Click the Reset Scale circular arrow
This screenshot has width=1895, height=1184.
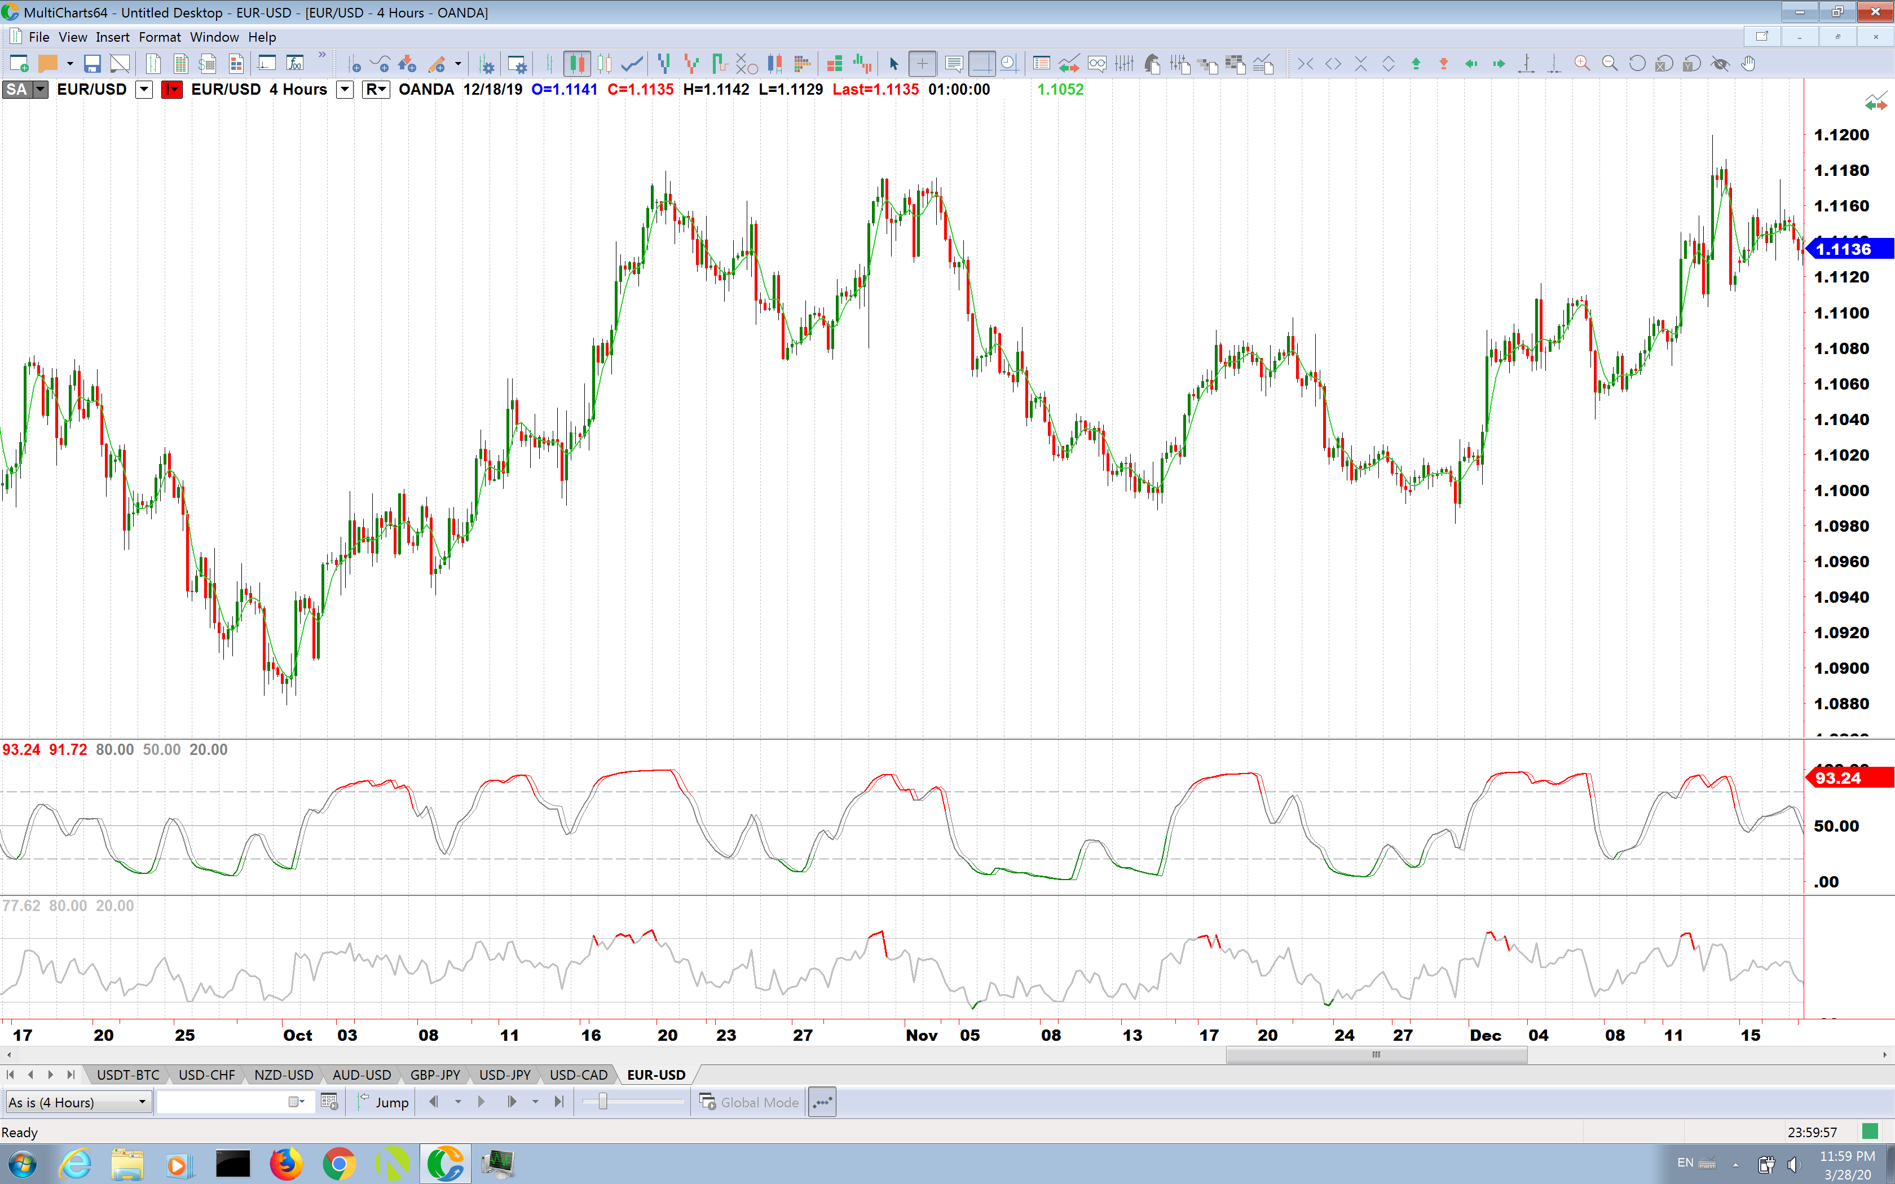pyautogui.click(x=1637, y=64)
